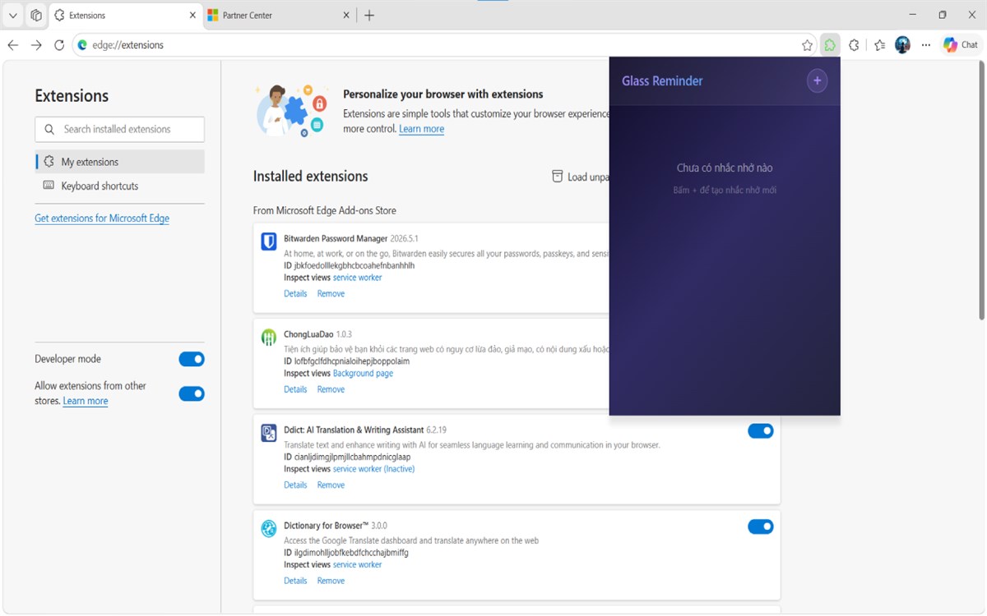
Task: Click Learn more under other stores
Action: pos(86,401)
